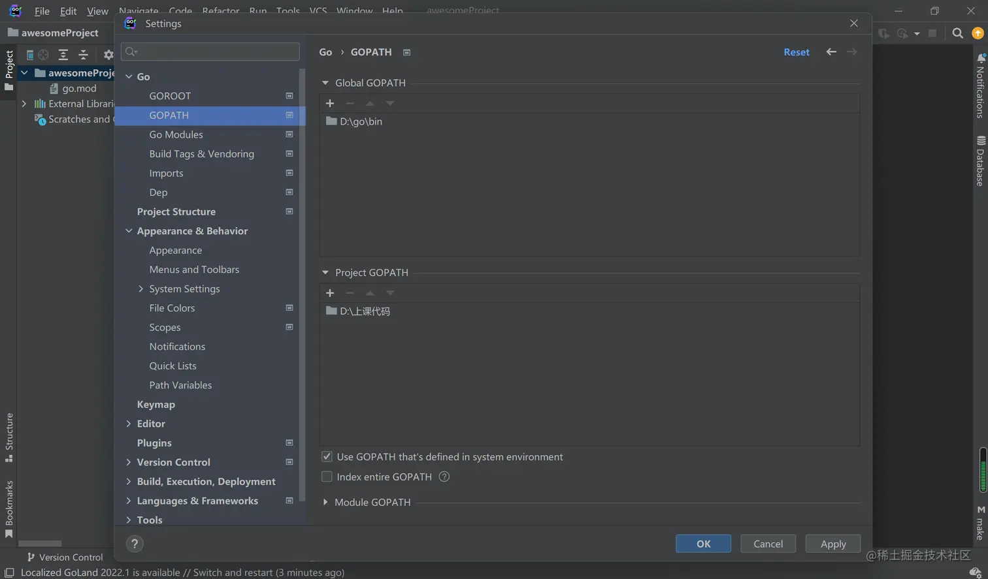The height and width of the screenshot is (579, 988).
Task: Click the Go breadcrumb link
Action: [x=325, y=52]
